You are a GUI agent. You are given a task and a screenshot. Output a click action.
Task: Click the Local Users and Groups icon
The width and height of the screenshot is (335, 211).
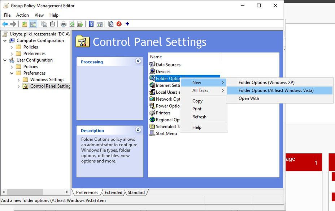tap(152, 92)
